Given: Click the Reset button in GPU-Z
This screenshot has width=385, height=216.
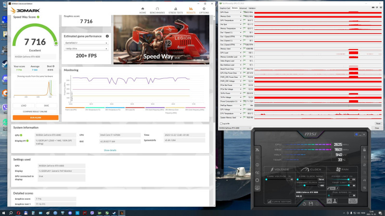Looking at the screenshot, I should (x=378, y=124).
